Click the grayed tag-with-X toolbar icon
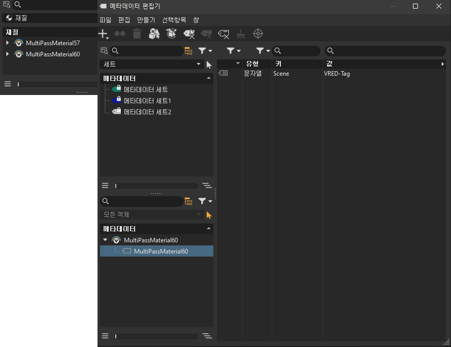The width and height of the screenshot is (451, 347). pyautogui.click(x=206, y=34)
